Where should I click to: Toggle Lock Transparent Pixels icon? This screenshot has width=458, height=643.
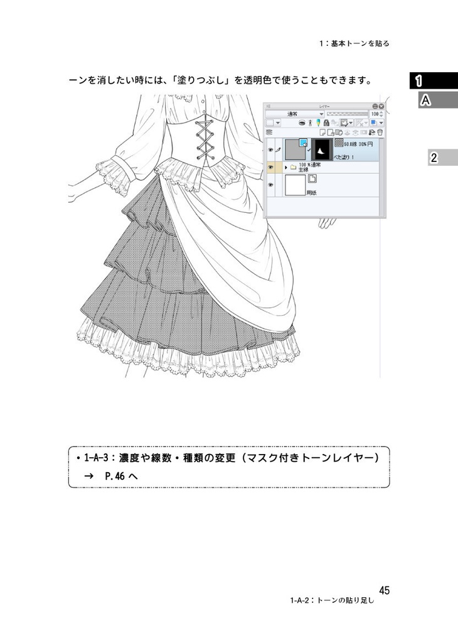tap(334, 122)
